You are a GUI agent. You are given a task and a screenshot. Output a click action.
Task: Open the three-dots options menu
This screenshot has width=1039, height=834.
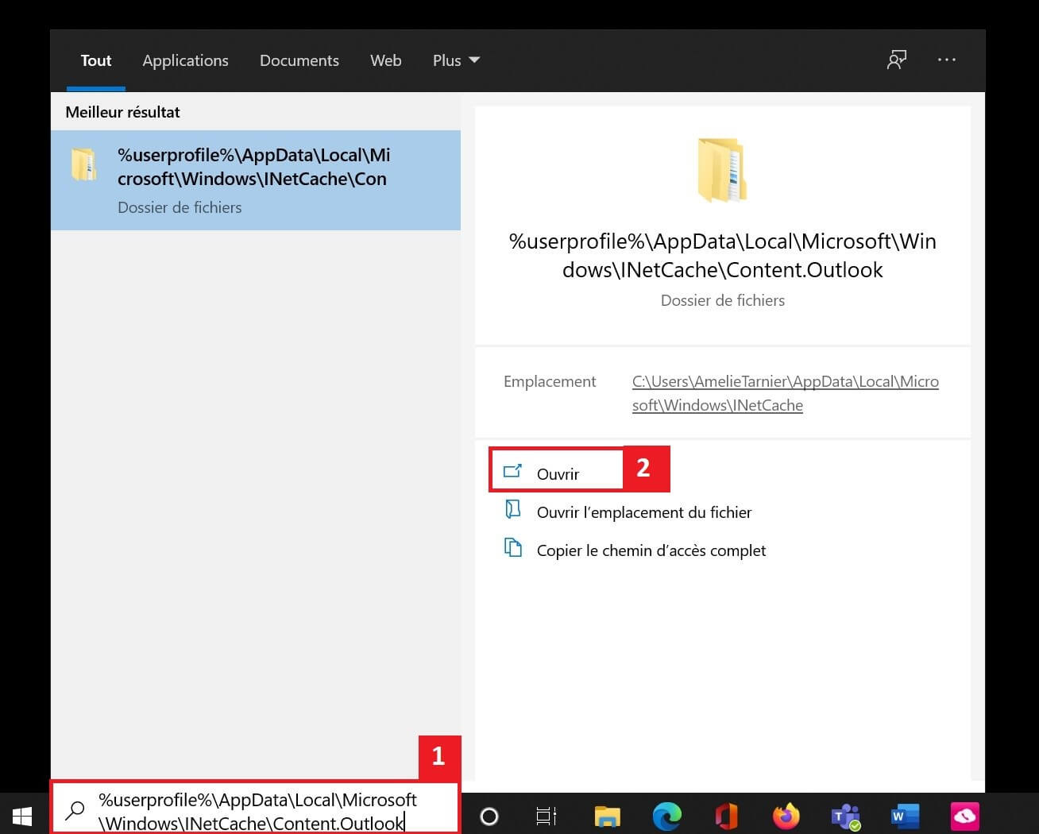click(946, 60)
